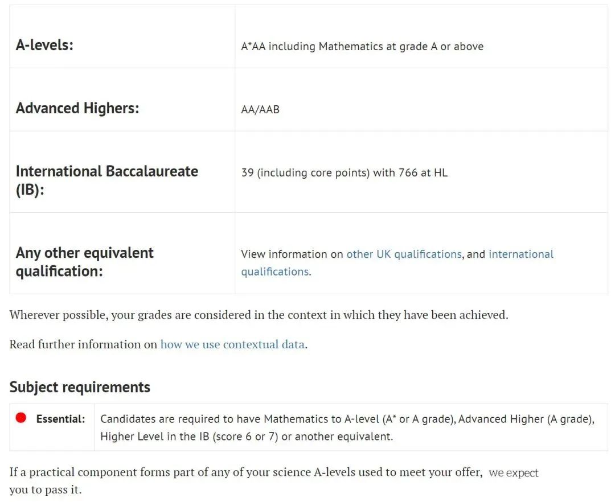
Task: Select the 'Any other equivalent qualification:' label
Action: point(84,262)
